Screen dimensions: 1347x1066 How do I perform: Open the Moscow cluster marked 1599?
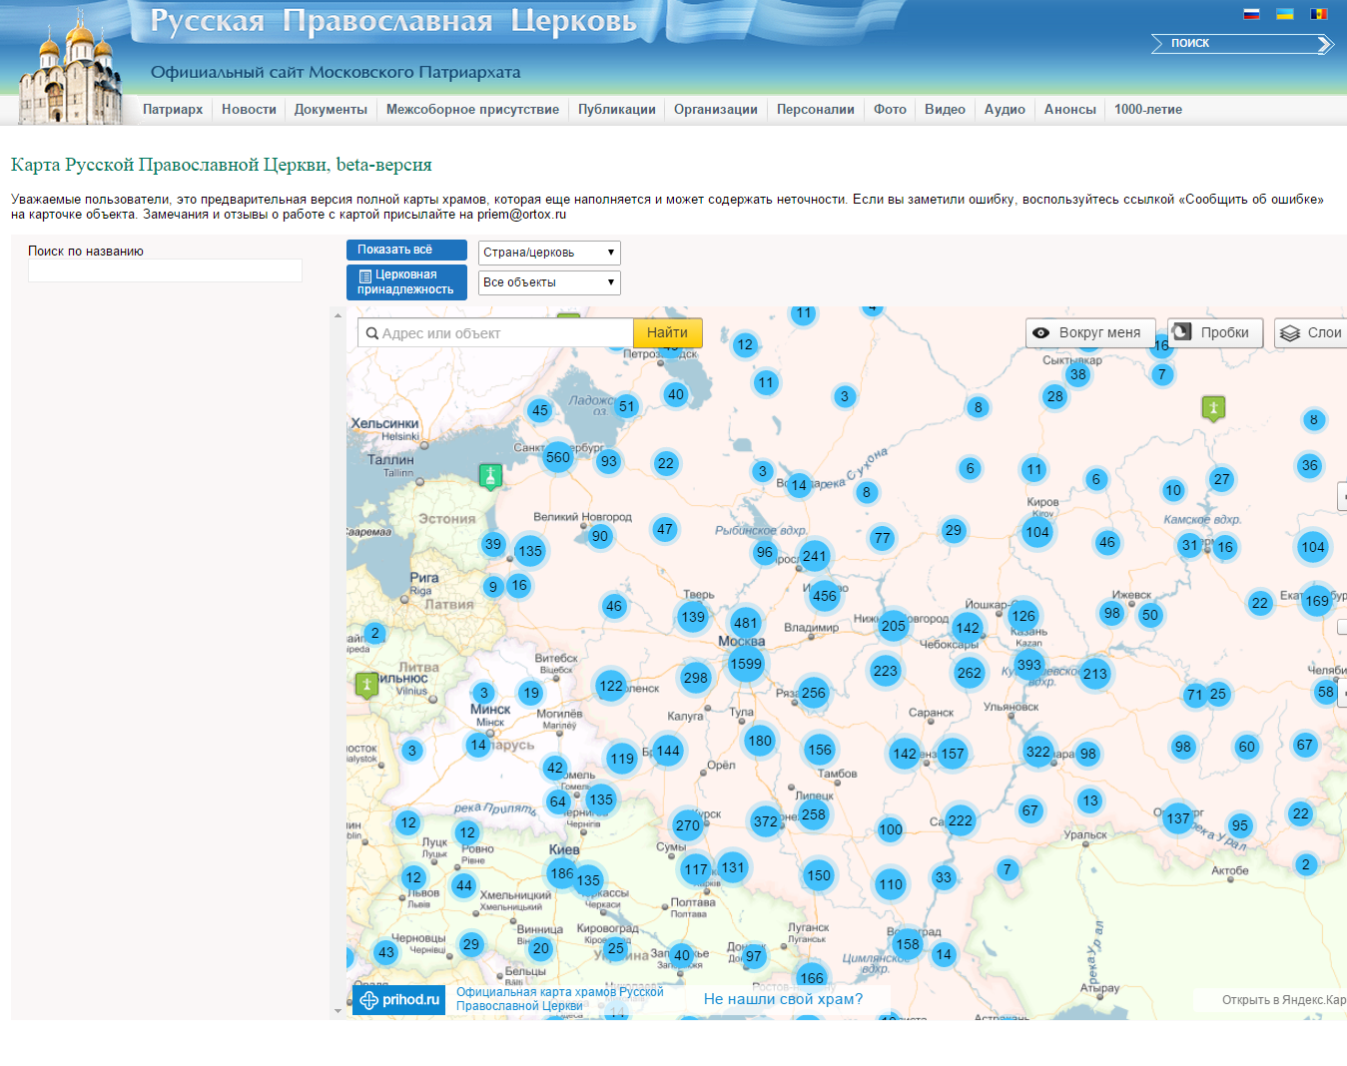746,665
